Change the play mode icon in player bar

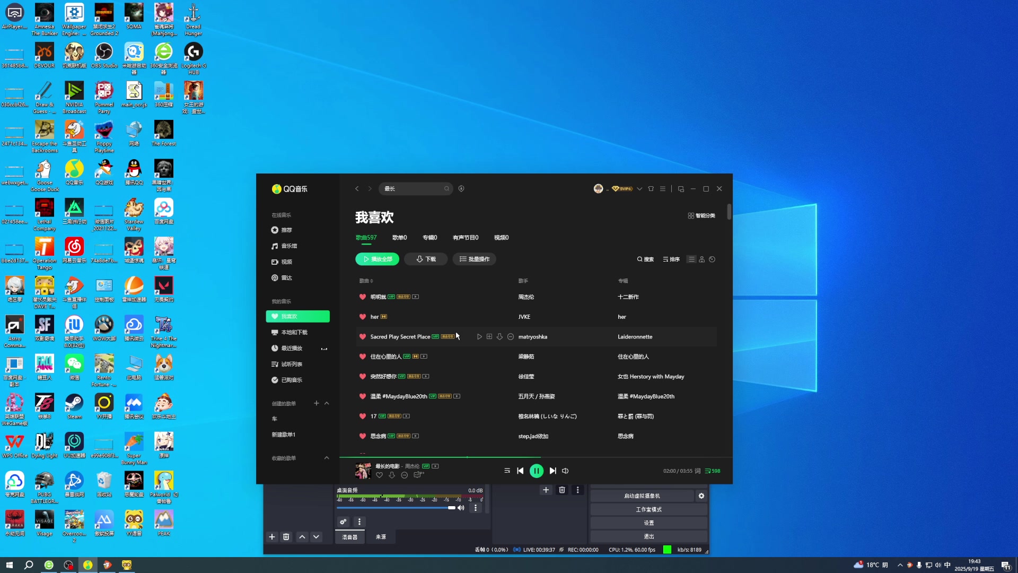tap(507, 471)
